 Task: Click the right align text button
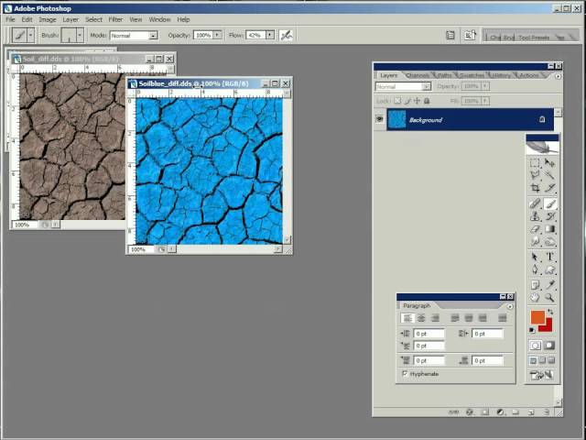435,318
